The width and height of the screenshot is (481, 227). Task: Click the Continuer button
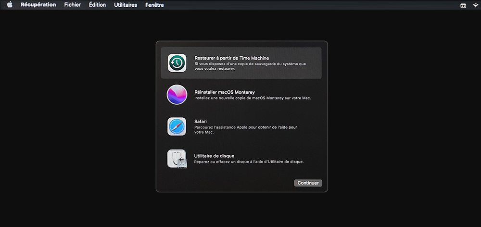tap(308, 183)
